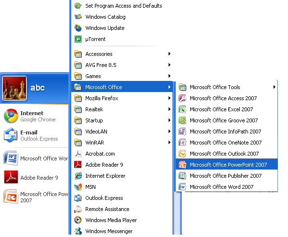The height and width of the screenshot is (237, 288).
Task: Click the Groove 2007 icon
Action: [x=183, y=120]
